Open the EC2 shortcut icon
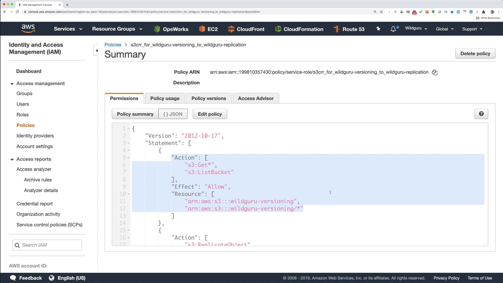 (x=202, y=29)
